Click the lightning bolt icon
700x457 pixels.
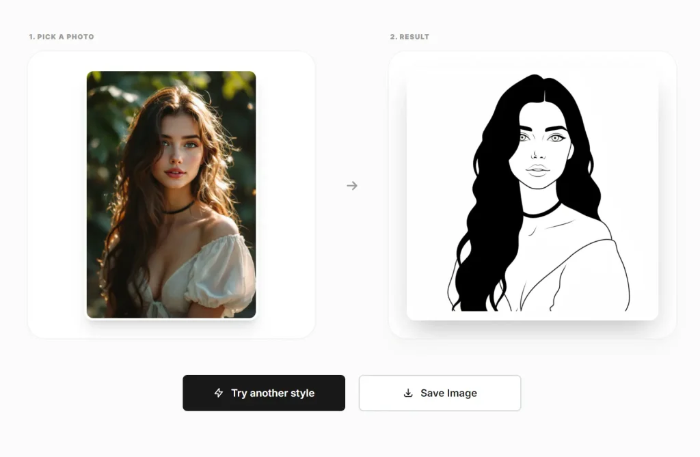tap(219, 393)
